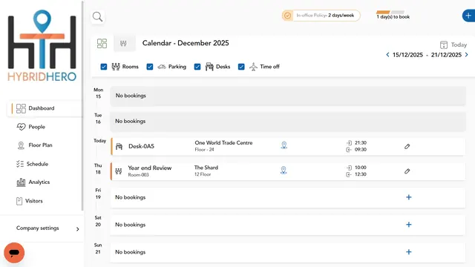Expand Company settings chevron
475x267 pixels.
77,229
